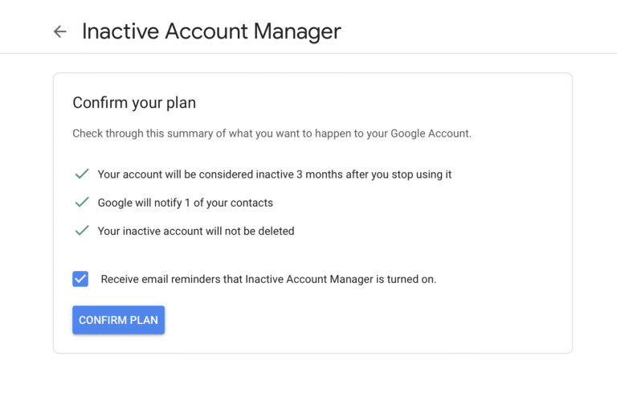Viewport: 617px width, 394px height.
Task: Click the checkmark next to the notify contacts line
Action: (81, 202)
